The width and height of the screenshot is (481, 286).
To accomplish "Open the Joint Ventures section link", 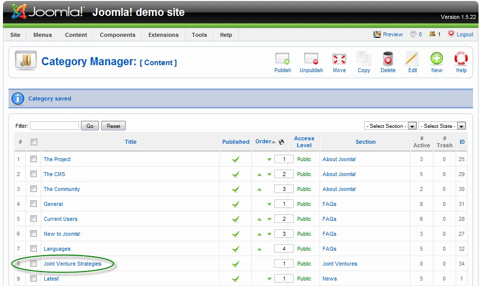I will click(339, 264).
